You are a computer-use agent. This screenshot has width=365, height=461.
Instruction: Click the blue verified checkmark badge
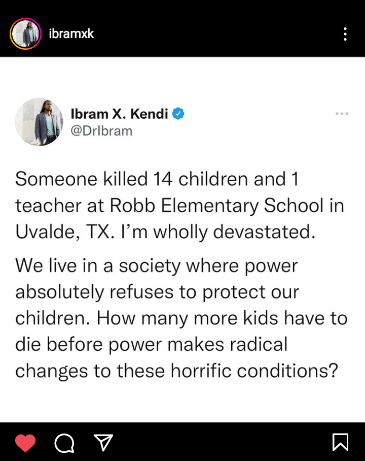[178, 114]
